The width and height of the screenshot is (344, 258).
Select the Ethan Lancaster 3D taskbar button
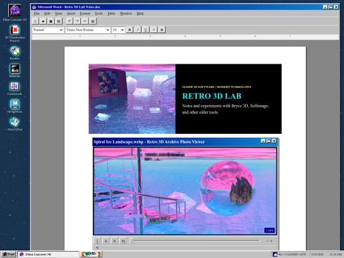48,254
